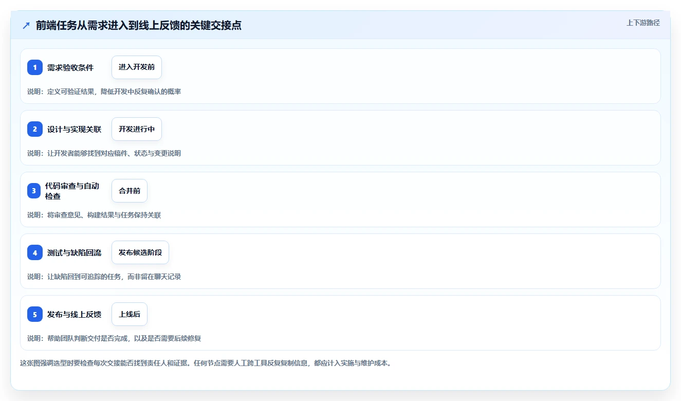
Task: Select step number 4 badge
Action: click(x=35, y=252)
